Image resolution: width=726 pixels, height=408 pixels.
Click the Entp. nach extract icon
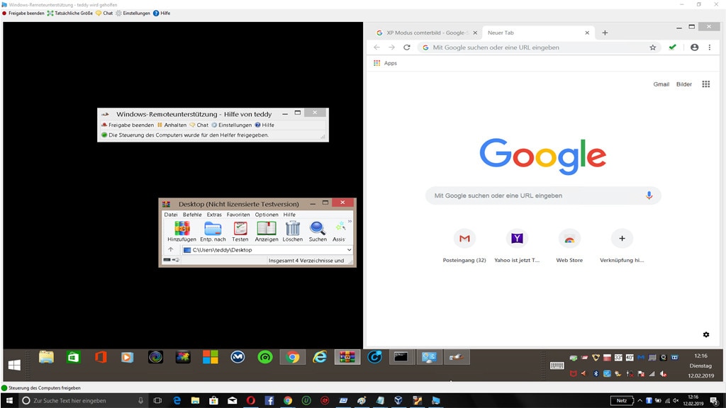[x=211, y=229]
